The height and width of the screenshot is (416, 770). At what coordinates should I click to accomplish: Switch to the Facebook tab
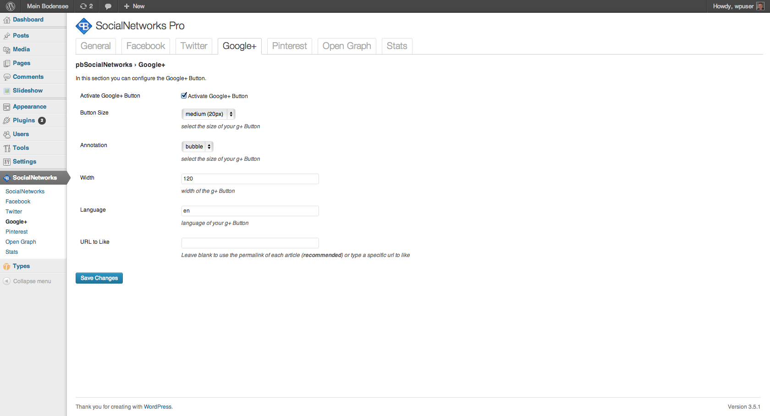tap(145, 46)
